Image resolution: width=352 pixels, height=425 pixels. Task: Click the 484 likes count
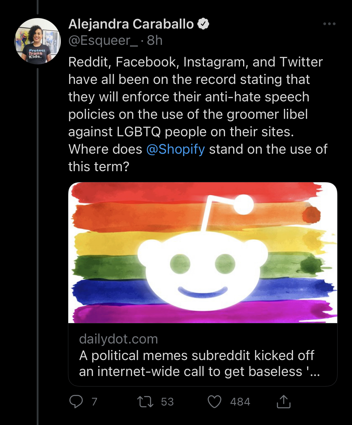(240, 402)
